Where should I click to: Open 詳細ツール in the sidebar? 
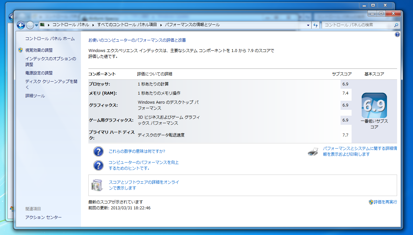[35, 96]
